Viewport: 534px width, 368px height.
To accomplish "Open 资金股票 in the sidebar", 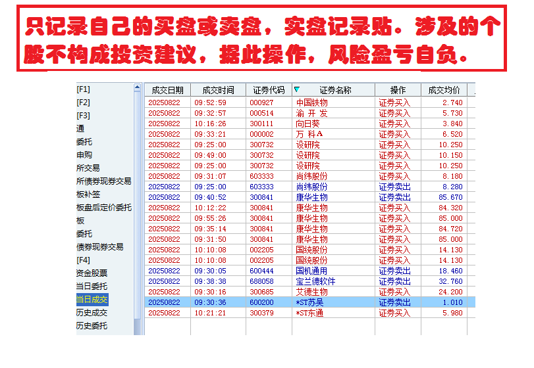I will (x=92, y=273).
